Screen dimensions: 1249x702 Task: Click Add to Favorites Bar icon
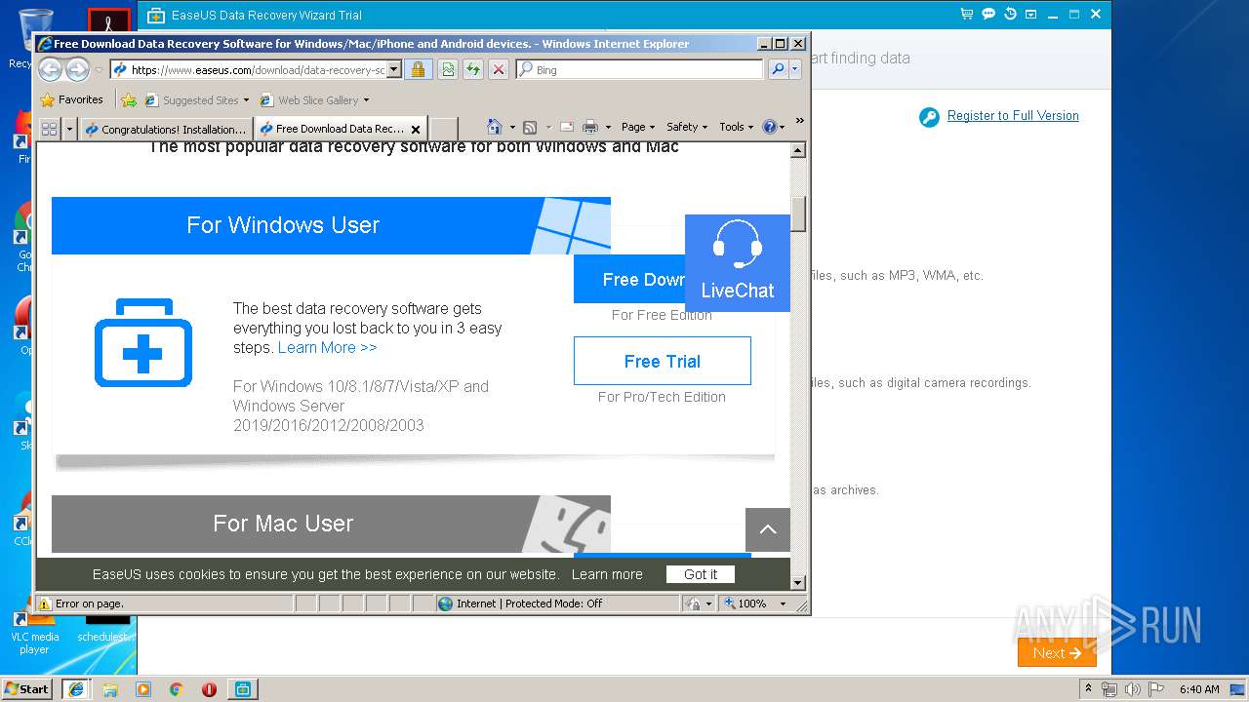tap(128, 99)
